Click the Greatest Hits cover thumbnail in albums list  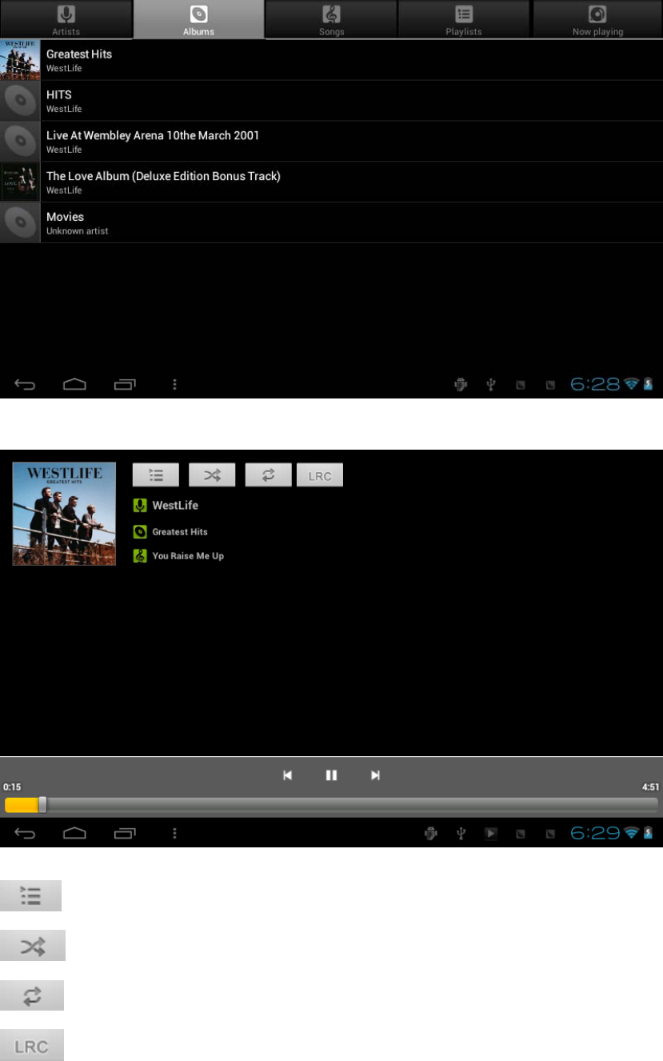20,60
